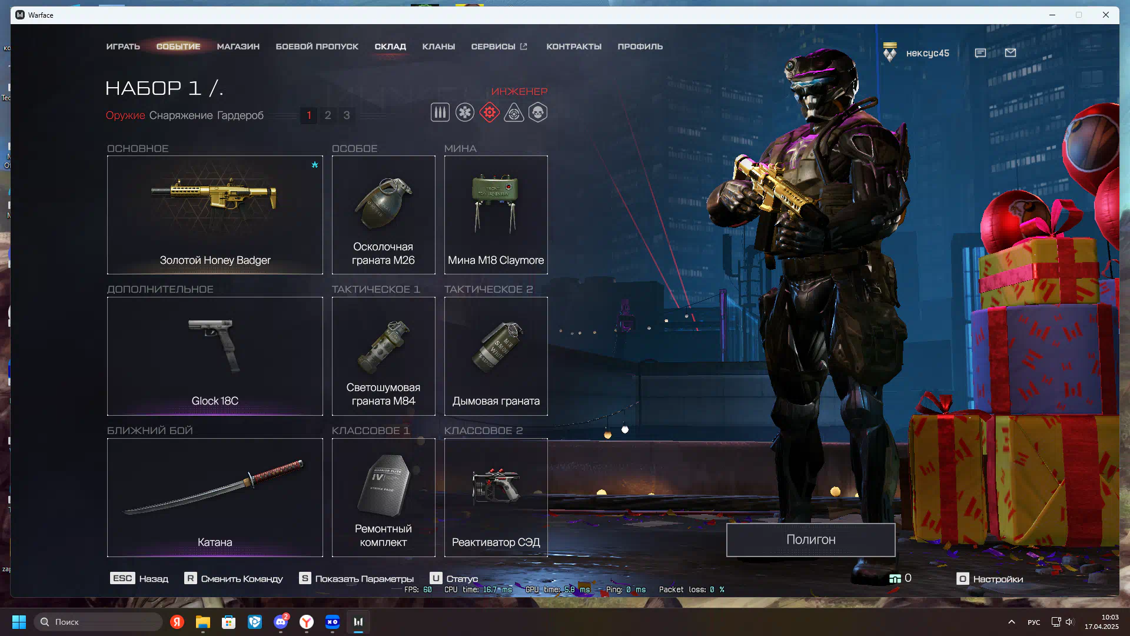Click the player rank badge icon

[890, 52]
